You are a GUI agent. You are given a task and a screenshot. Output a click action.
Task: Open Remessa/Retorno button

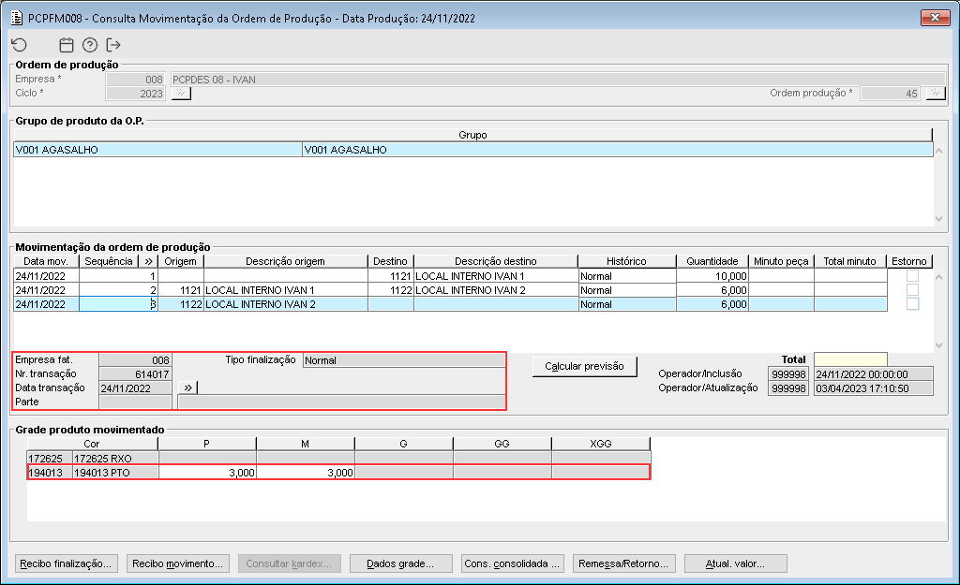click(623, 563)
